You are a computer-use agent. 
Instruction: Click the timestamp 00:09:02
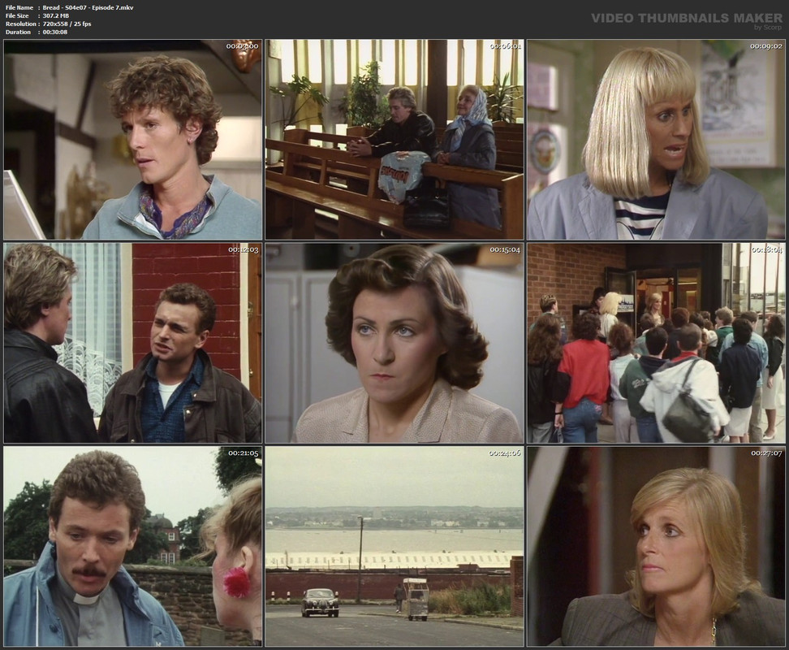tap(767, 45)
